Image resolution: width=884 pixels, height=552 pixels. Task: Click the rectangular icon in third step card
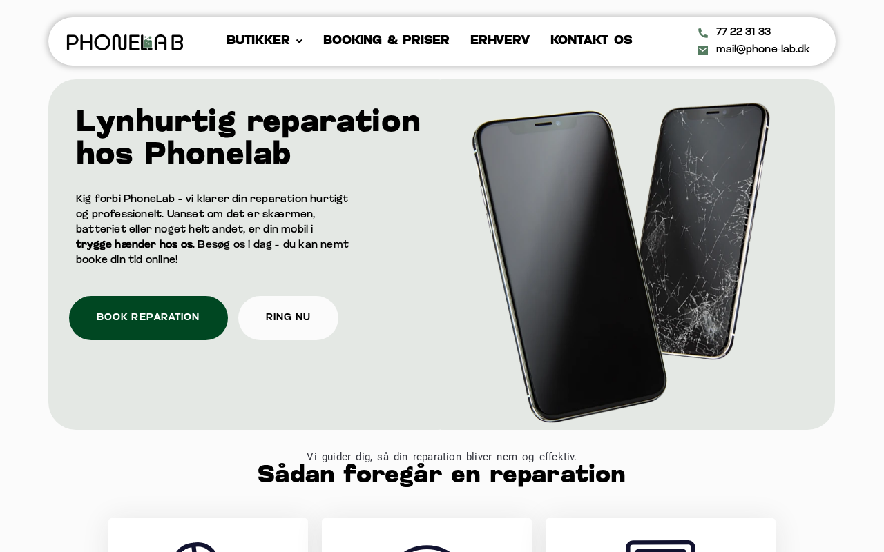[x=660, y=546]
